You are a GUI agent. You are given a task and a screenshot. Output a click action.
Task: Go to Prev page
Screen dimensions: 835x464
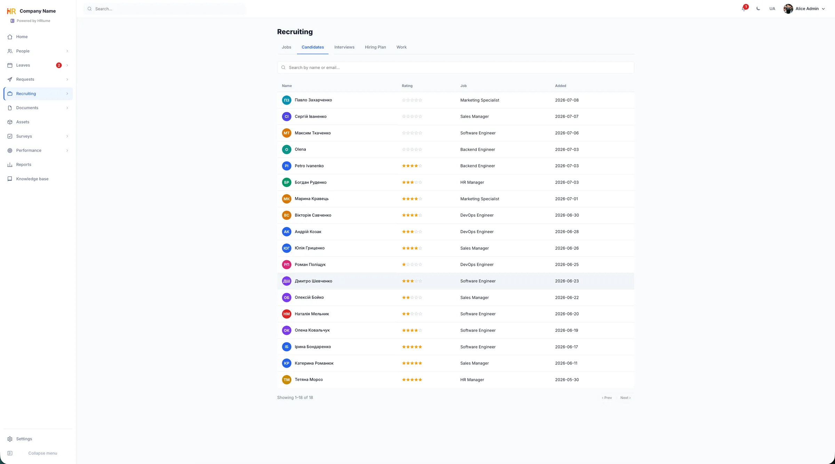[607, 398]
